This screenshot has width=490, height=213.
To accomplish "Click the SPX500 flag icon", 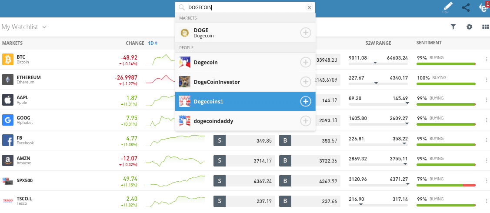I will (8, 180).
